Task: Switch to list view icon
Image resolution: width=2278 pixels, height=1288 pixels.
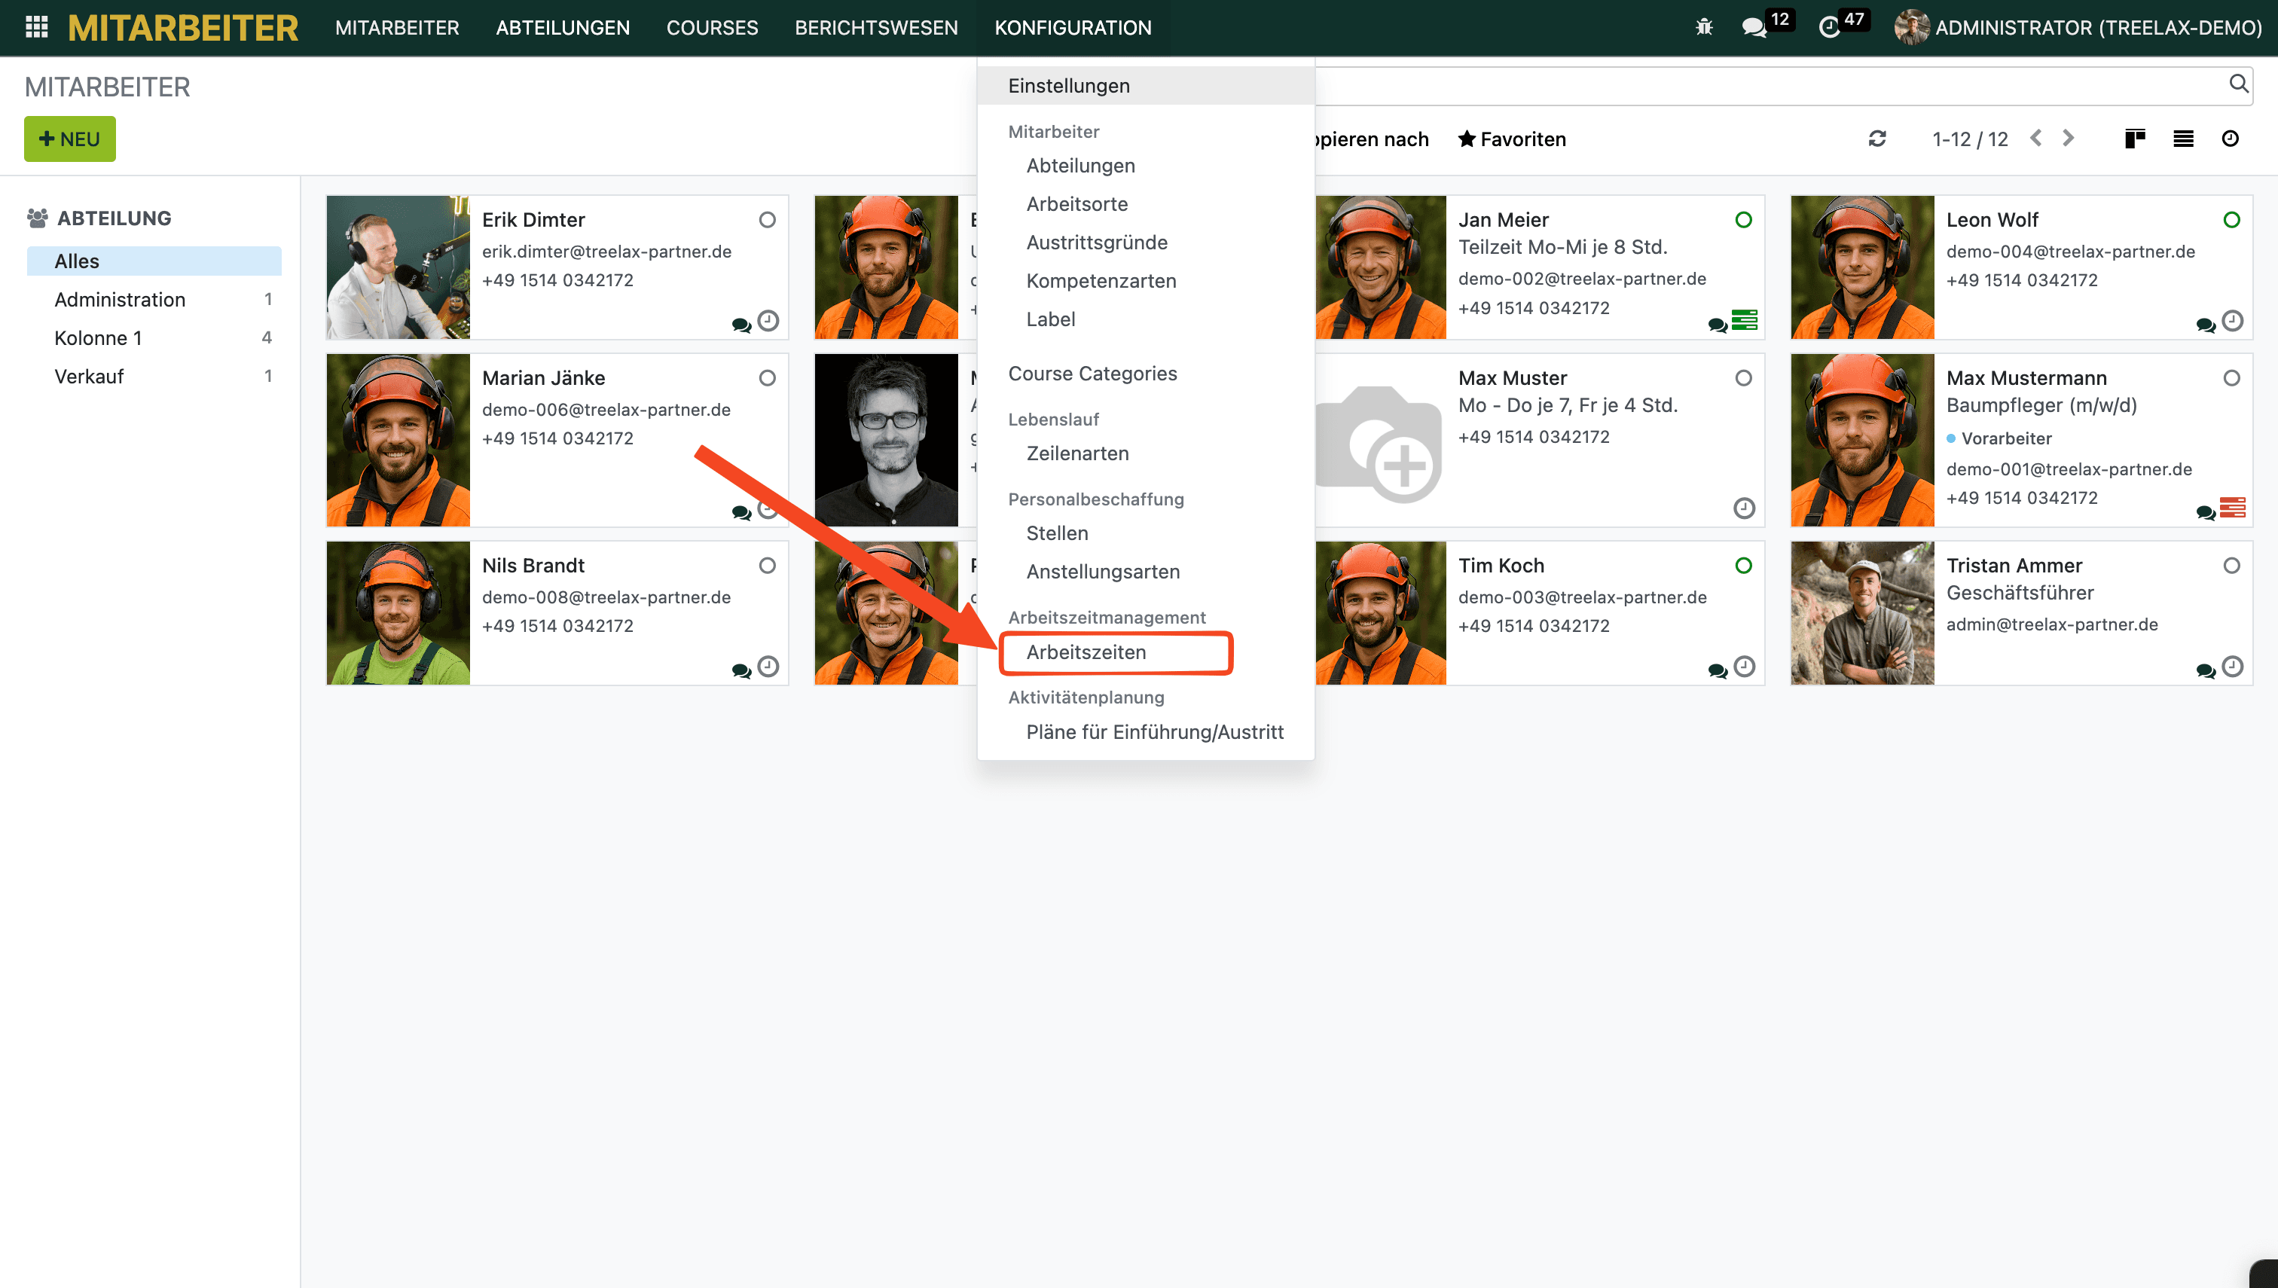Action: 2183,139
